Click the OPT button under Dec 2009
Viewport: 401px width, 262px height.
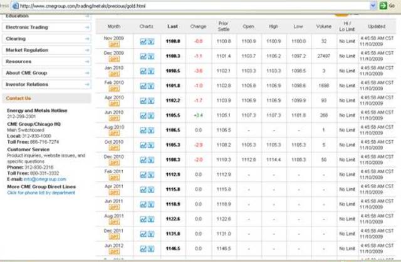coord(114,59)
